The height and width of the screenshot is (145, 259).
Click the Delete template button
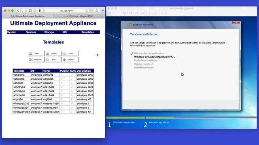coord(53,54)
